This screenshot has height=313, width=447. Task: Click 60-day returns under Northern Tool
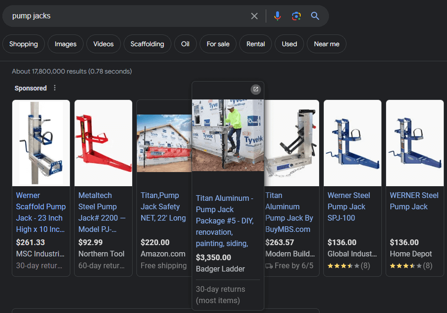click(x=101, y=266)
